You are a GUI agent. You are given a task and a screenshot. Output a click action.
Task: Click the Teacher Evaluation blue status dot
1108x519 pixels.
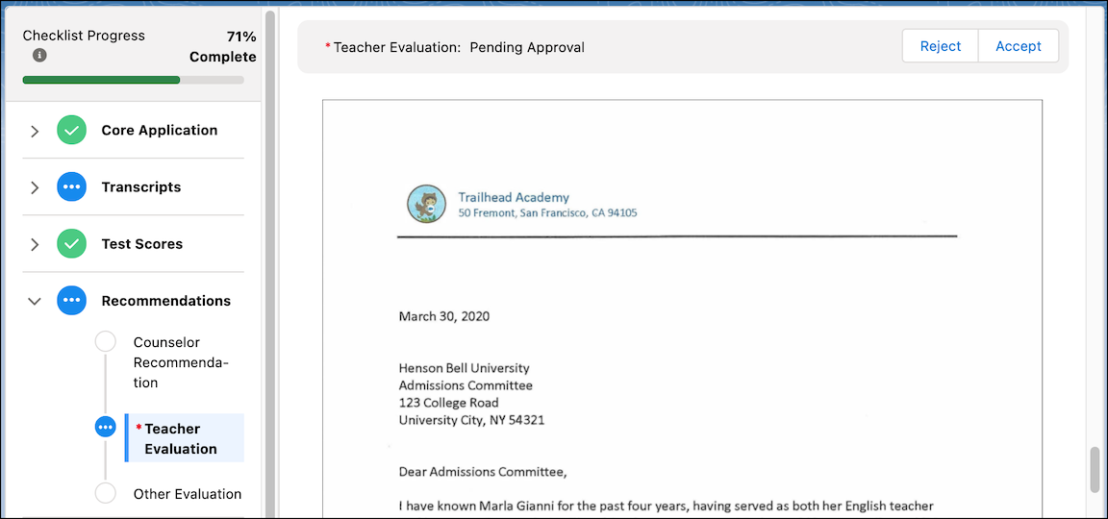point(105,428)
